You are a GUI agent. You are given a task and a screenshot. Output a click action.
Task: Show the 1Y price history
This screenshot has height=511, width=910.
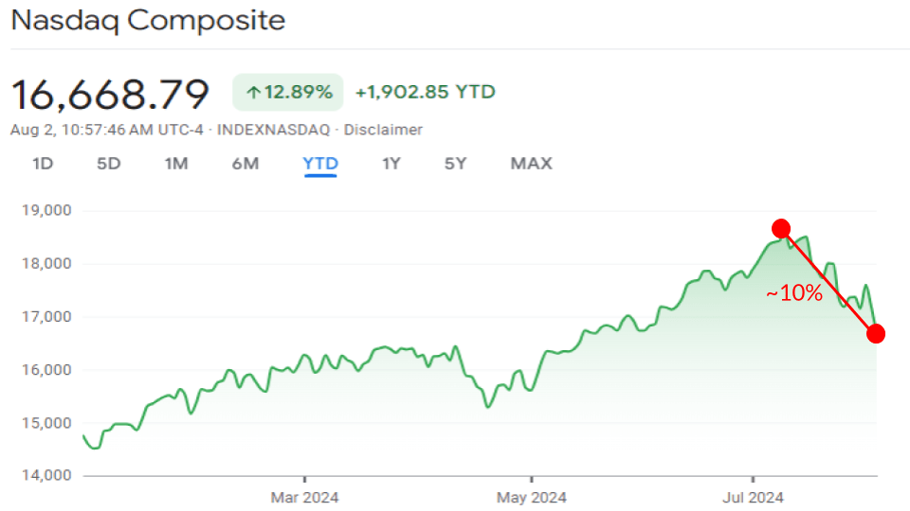coord(391,164)
